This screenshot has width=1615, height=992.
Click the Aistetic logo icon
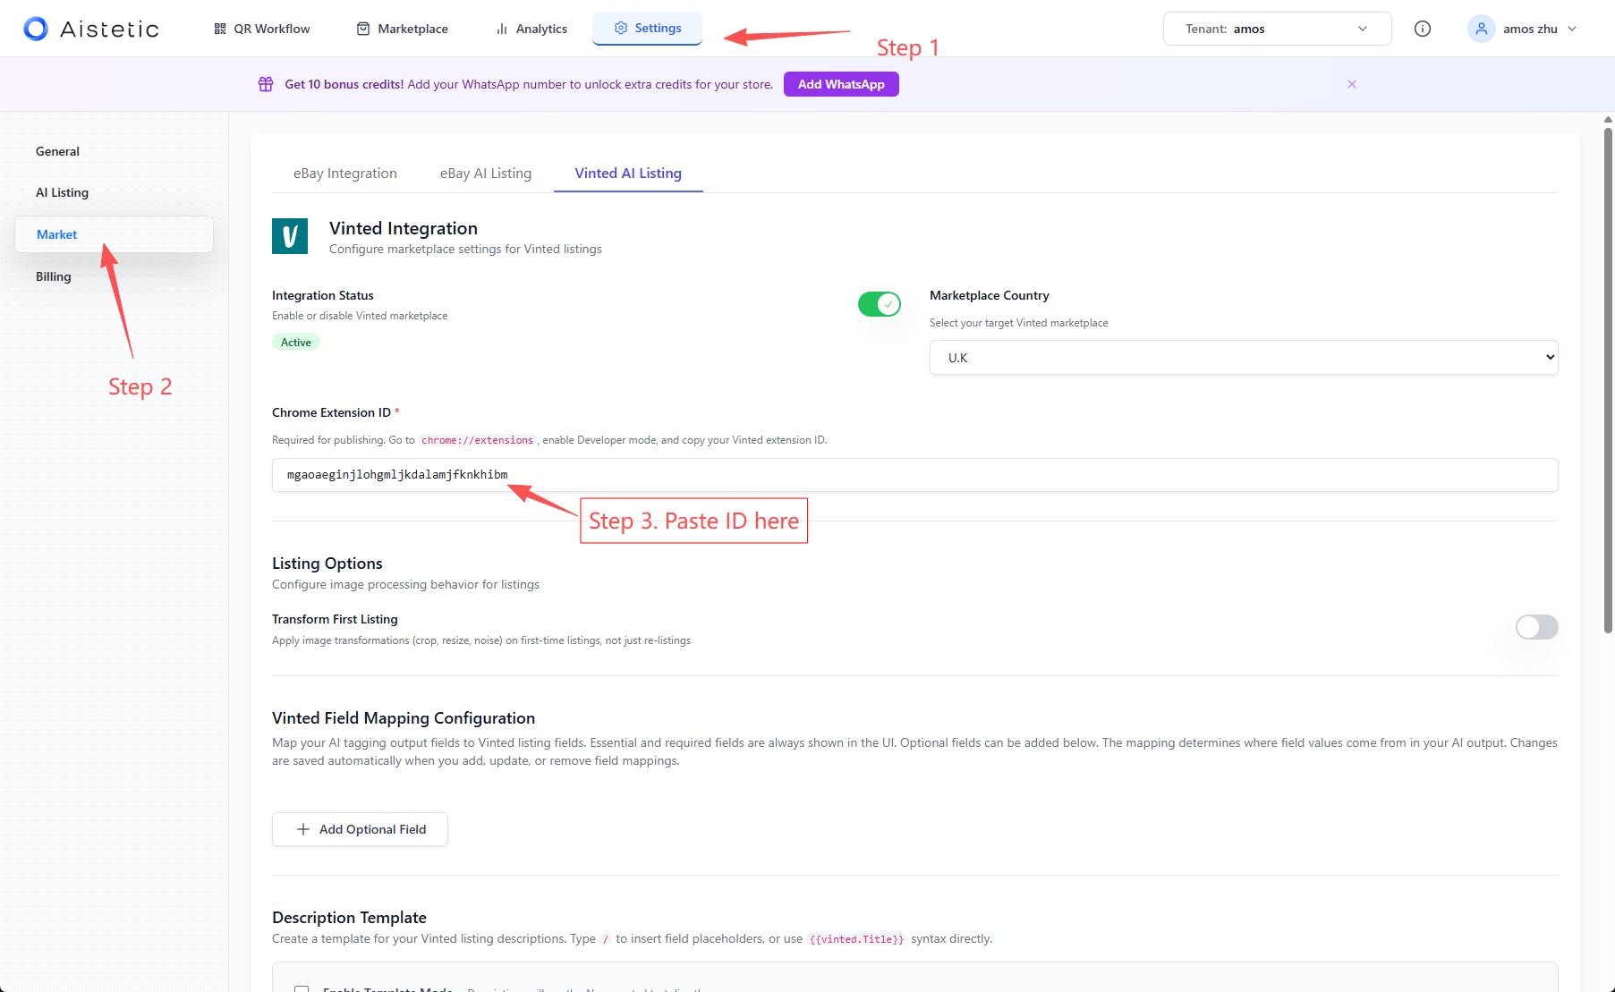36,29
